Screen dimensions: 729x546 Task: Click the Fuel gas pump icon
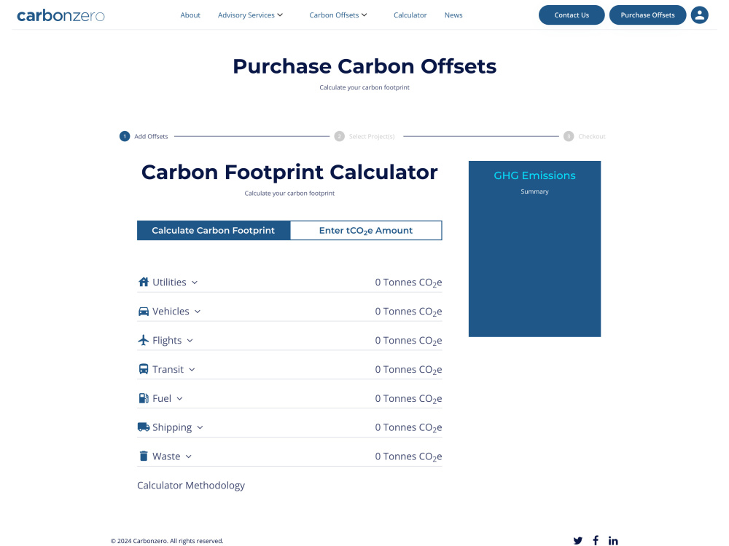144,398
